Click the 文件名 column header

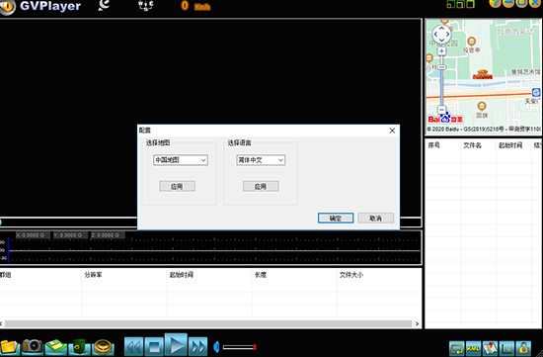pyautogui.click(x=472, y=145)
